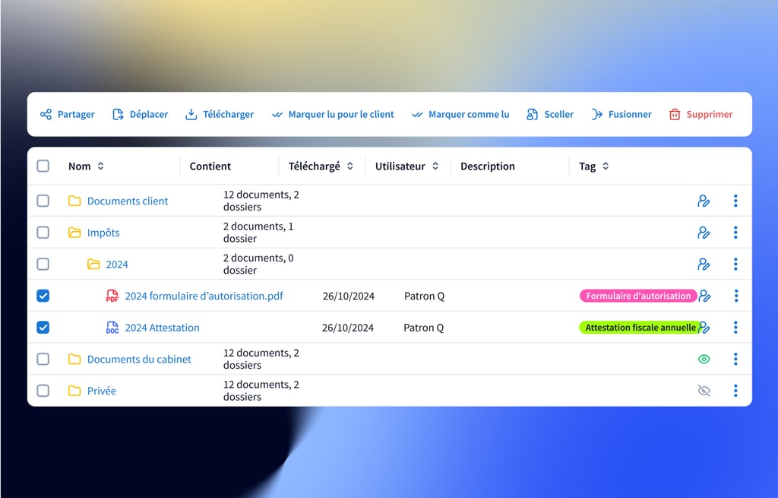Check the Documents client folder checkbox
The height and width of the screenshot is (498, 778).
tap(43, 201)
